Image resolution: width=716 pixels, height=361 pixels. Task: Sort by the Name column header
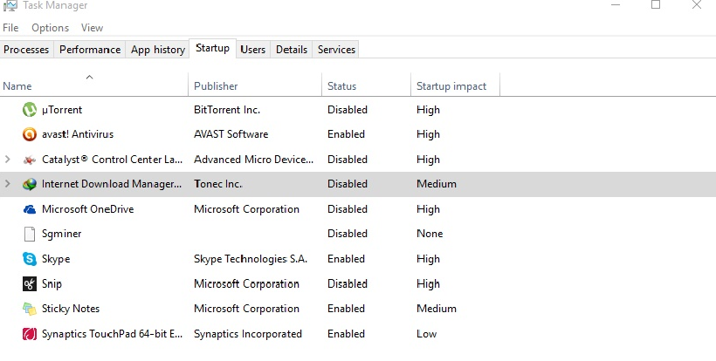93,85
